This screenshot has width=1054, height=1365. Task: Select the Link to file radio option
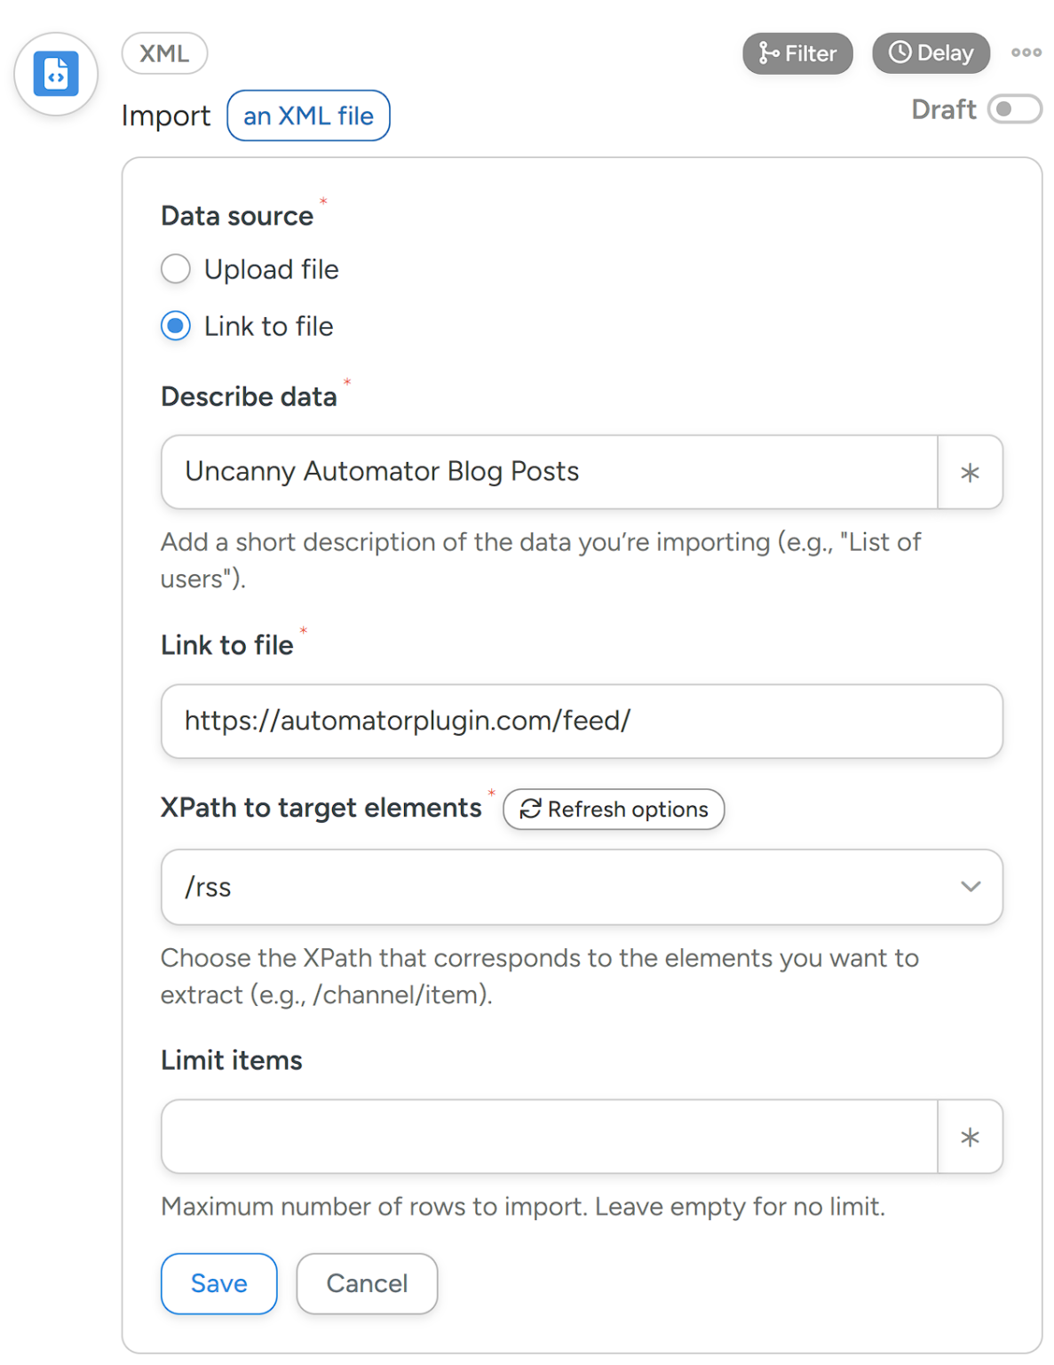[175, 326]
